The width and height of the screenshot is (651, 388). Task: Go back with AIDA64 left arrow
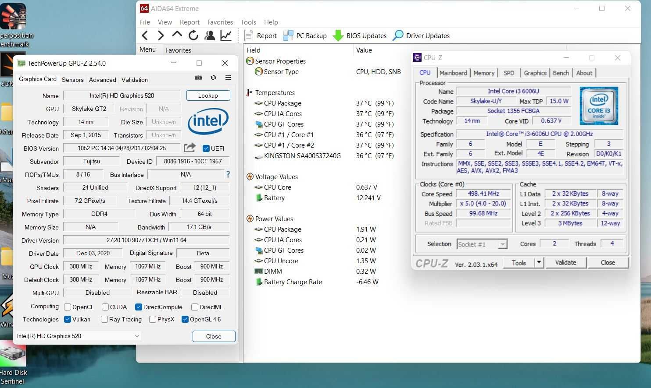(145, 35)
